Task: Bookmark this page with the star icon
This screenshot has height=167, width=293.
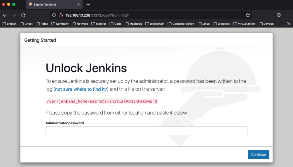Action: pyautogui.click(x=248, y=15)
